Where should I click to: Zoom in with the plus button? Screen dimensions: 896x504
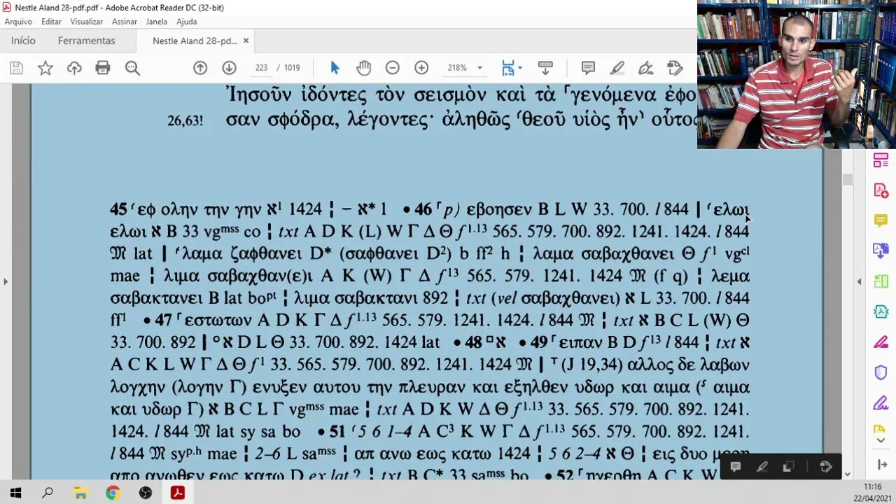click(x=421, y=68)
